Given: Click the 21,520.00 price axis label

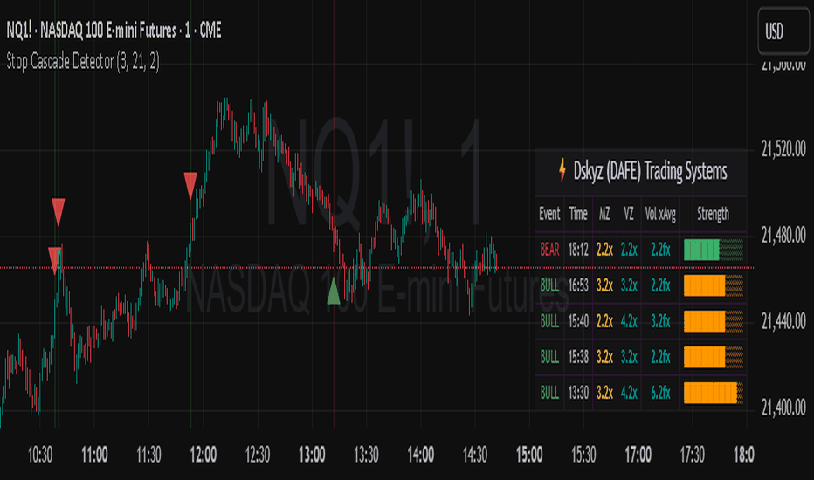Looking at the screenshot, I should point(783,149).
